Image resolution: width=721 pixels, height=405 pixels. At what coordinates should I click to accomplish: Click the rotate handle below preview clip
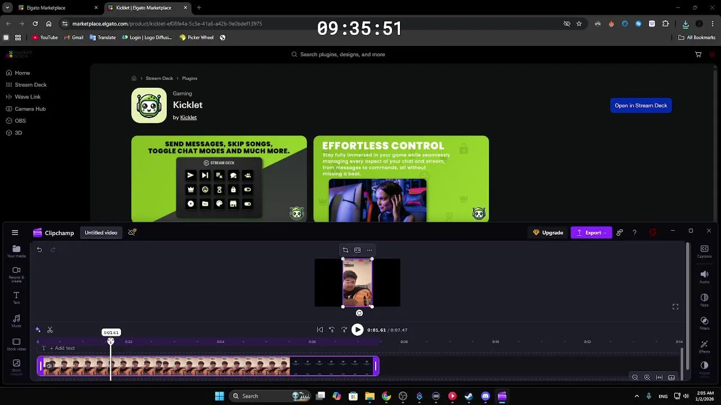359,313
